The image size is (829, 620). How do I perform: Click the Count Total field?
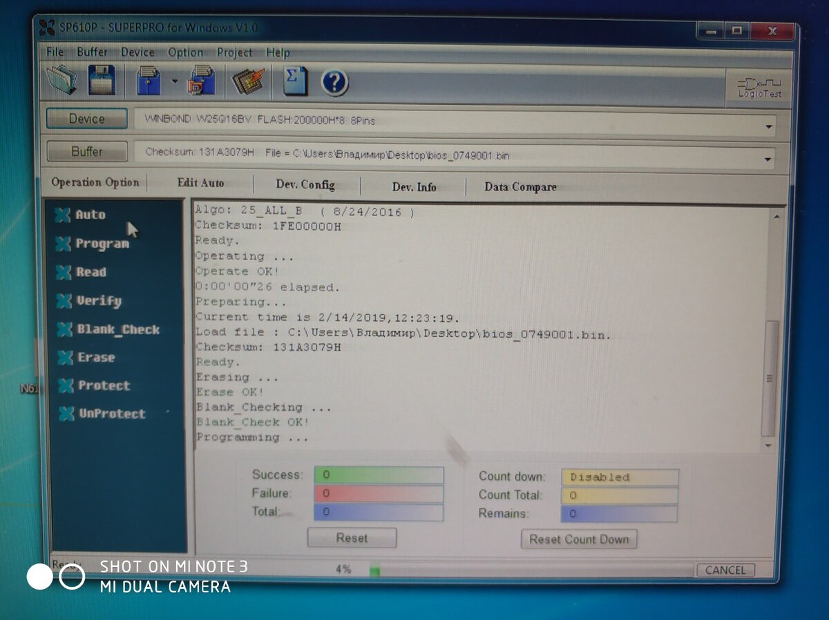coord(620,495)
